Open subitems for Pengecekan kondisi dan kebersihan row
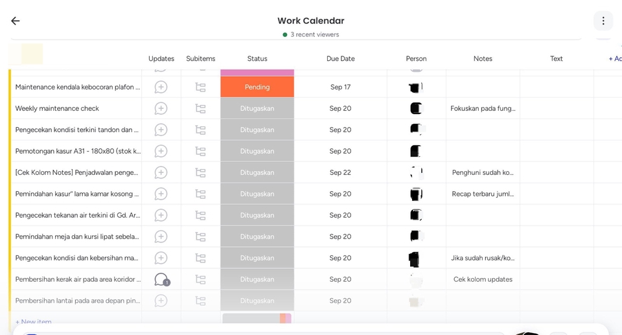This screenshot has height=335, width=622. [x=200, y=258]
